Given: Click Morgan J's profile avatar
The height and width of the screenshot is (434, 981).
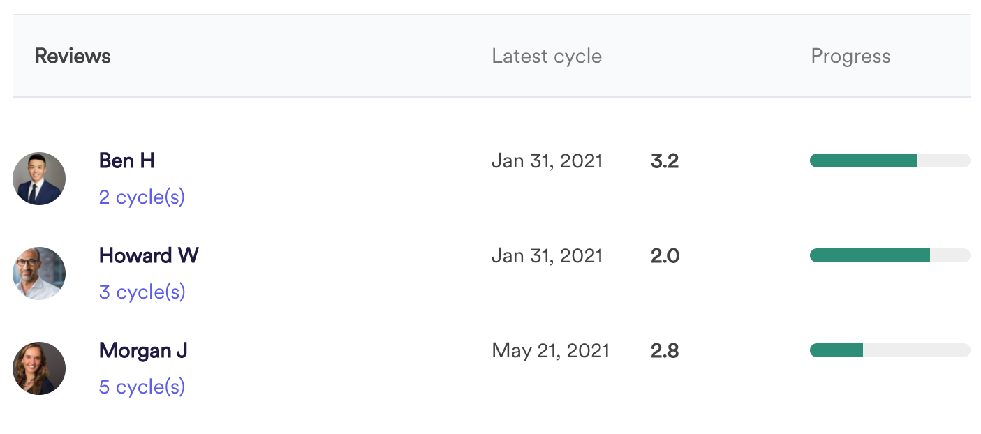Looking at the screenshot, I should 39,368.
